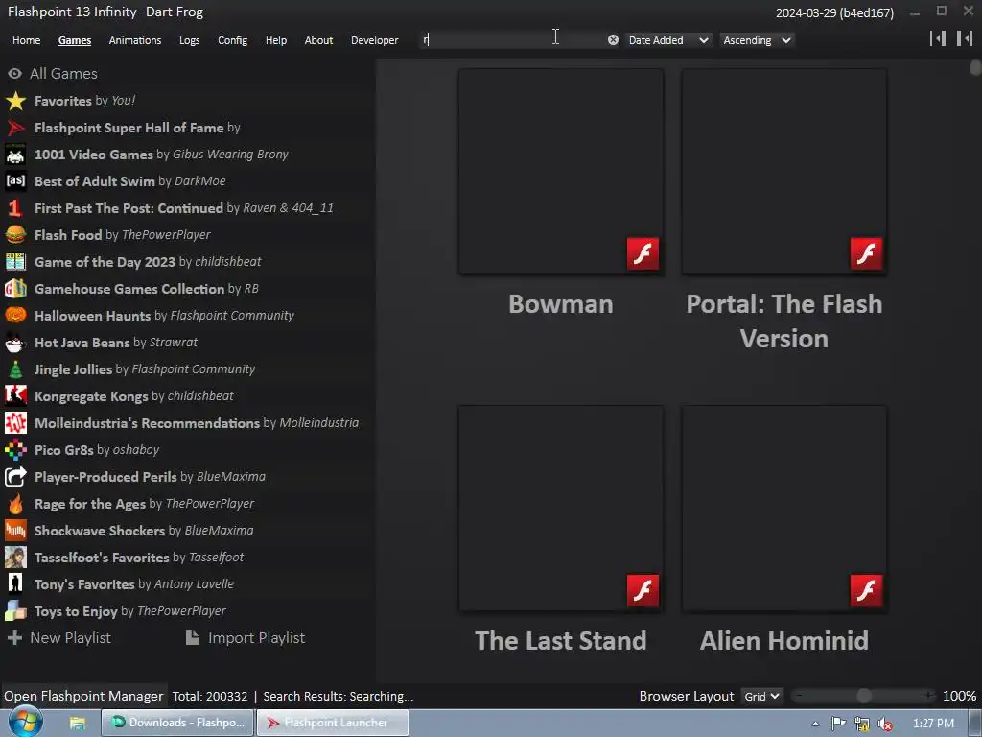Screen dimensions: 982x737
Task: Click the muted volume tray icon
Action: 885,724
